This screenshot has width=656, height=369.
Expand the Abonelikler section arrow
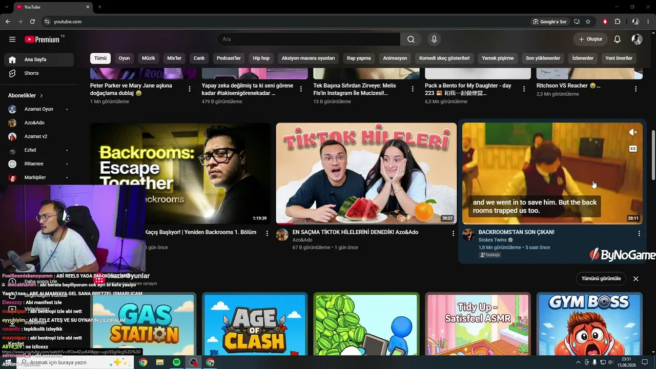pos(42,96)
